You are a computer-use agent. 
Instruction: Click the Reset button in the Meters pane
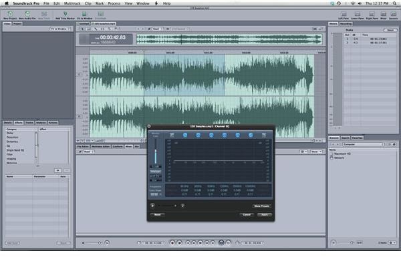(x=390, y=30)
